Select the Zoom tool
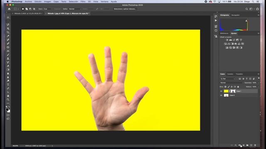 pos(8,99)
